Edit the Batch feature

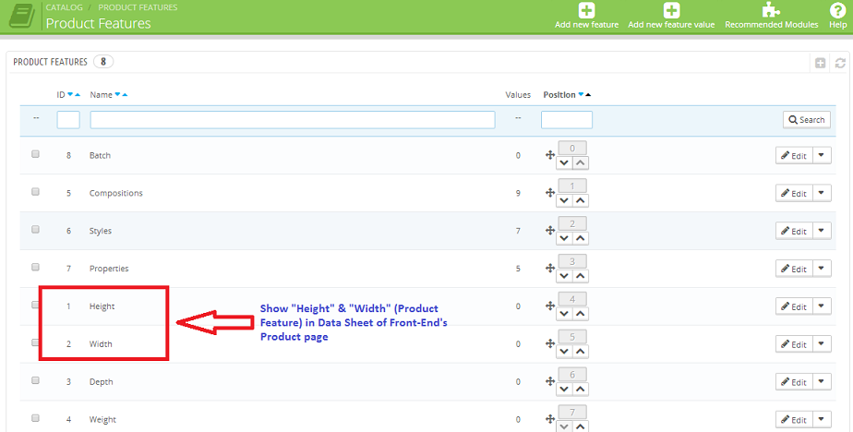click(x=794, y=155)
